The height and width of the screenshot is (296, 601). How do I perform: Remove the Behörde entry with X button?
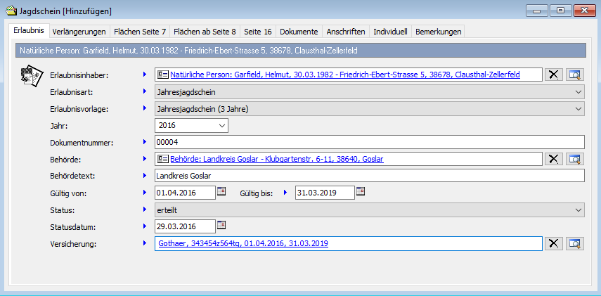[x=554, y=159]
